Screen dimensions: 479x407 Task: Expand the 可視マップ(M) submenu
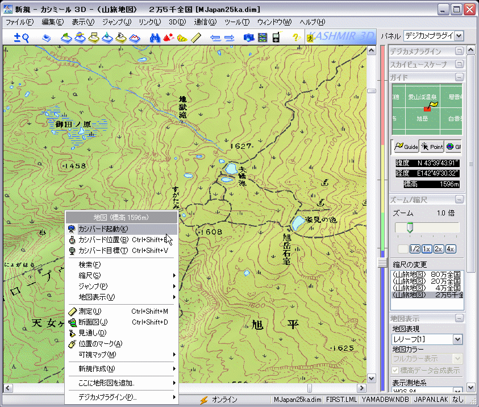point(122,355)
